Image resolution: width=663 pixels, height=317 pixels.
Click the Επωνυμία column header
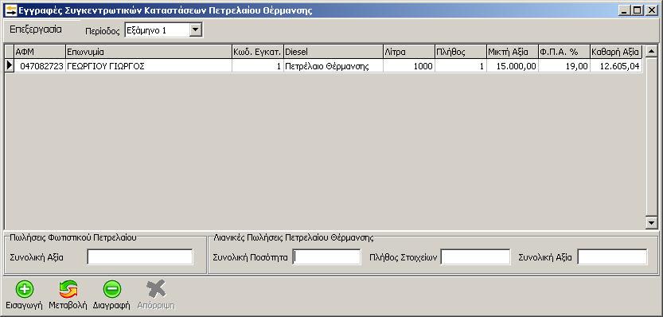pos(149,52)
